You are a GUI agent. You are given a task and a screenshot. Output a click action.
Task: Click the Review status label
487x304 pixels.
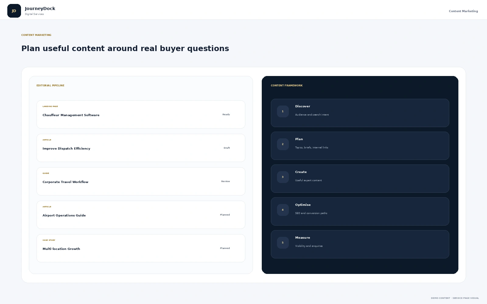coord(226,181)
